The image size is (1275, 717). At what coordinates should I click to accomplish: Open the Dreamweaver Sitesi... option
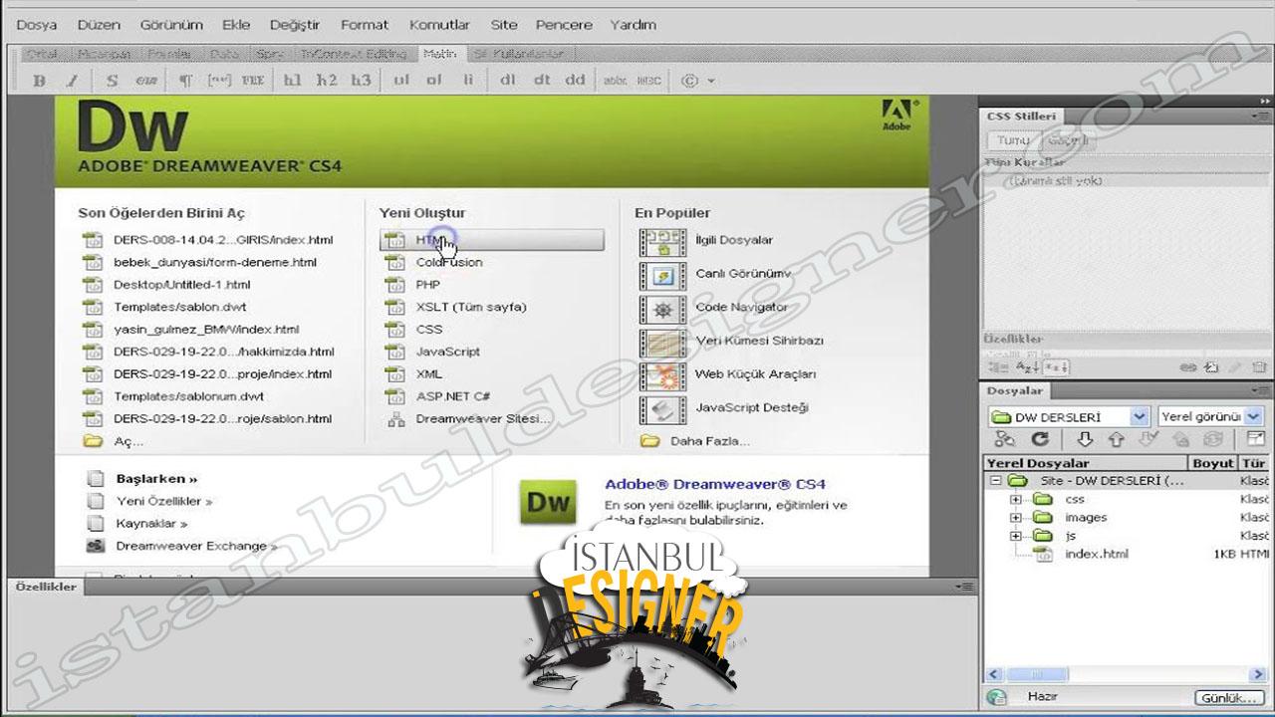click(483, 419)
